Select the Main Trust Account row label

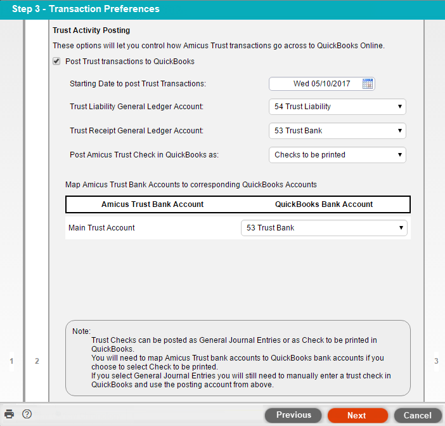pyautogui.click(x=101, y=228)
